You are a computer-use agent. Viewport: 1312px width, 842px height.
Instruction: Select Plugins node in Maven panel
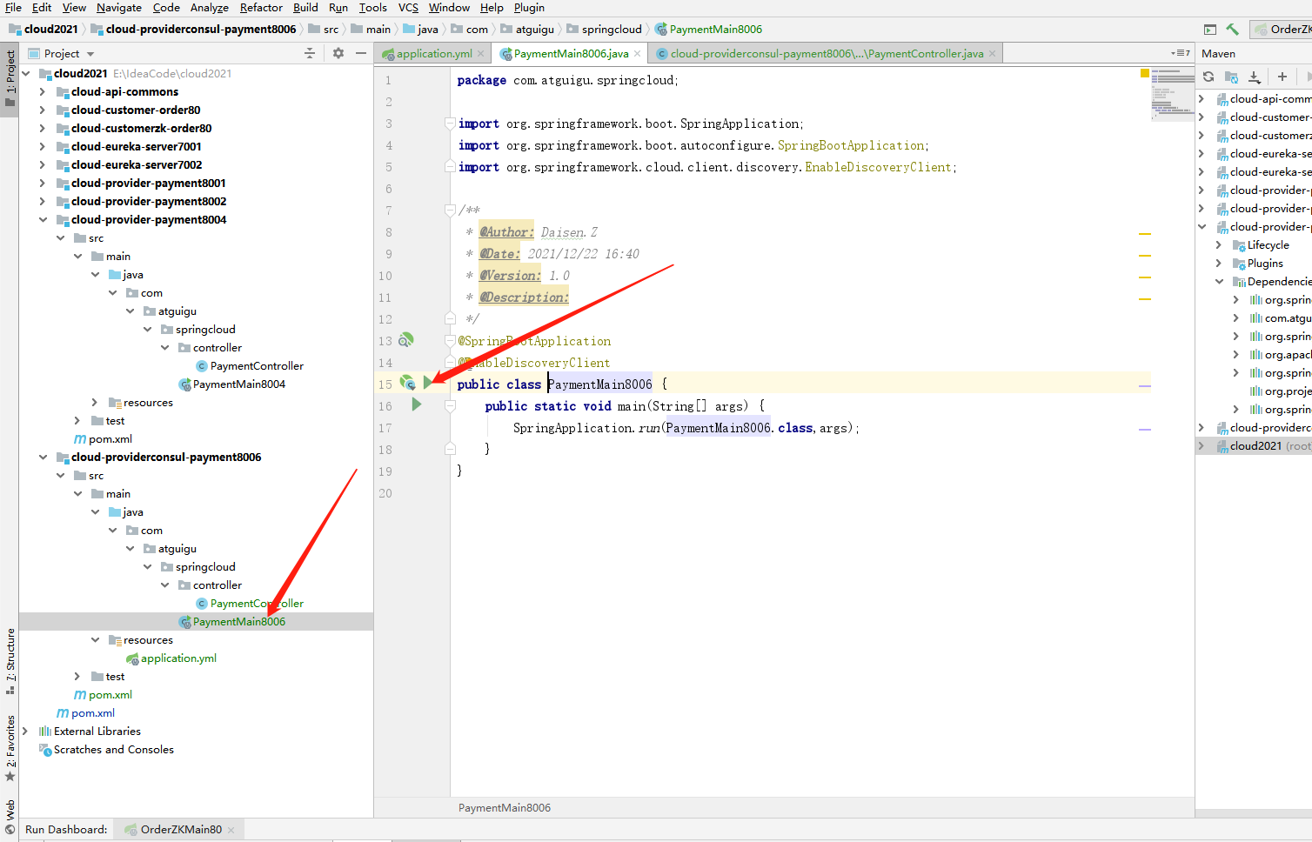pos(1265,264)
